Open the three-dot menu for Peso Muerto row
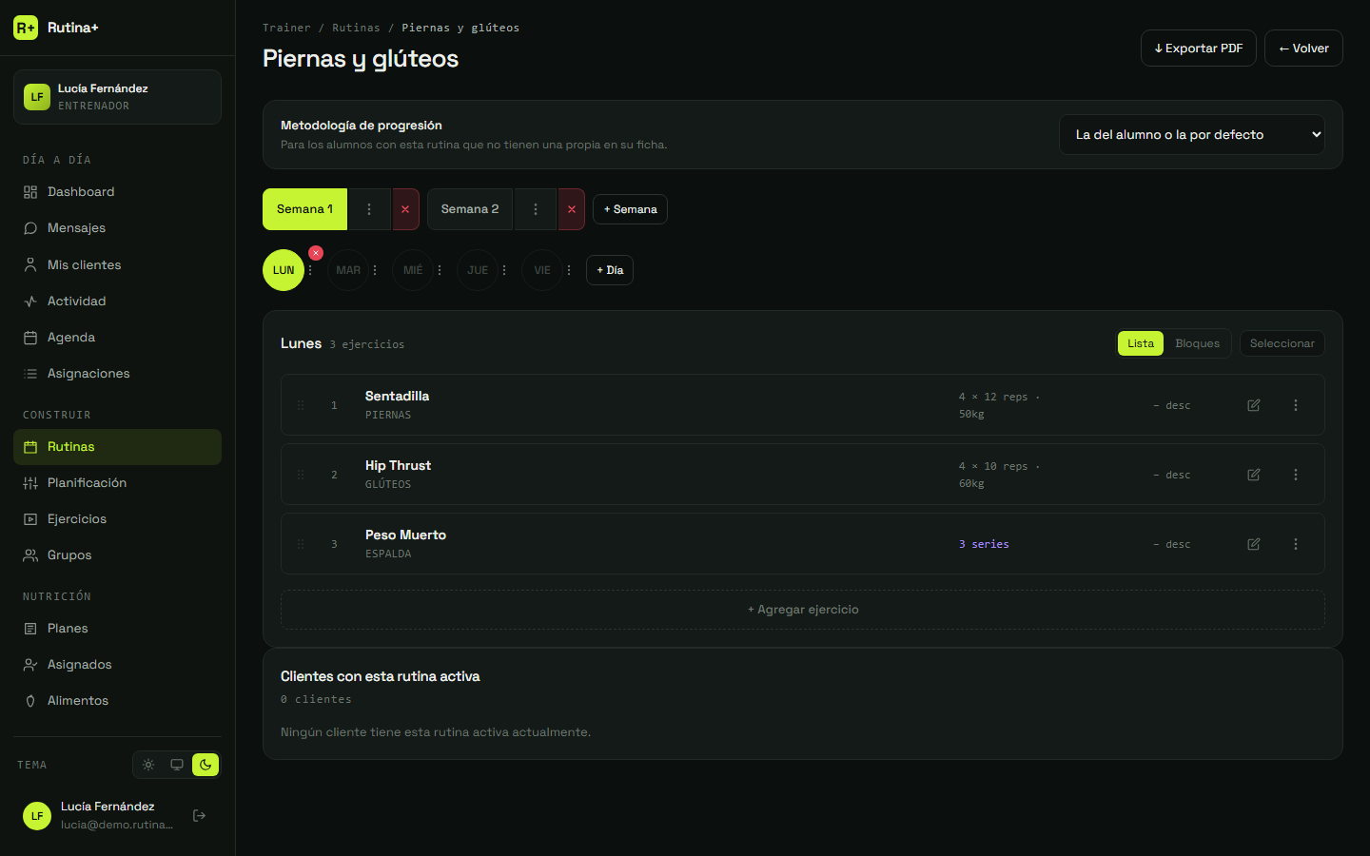The width and height of the screenshot is (1370, 856). 1296,544
